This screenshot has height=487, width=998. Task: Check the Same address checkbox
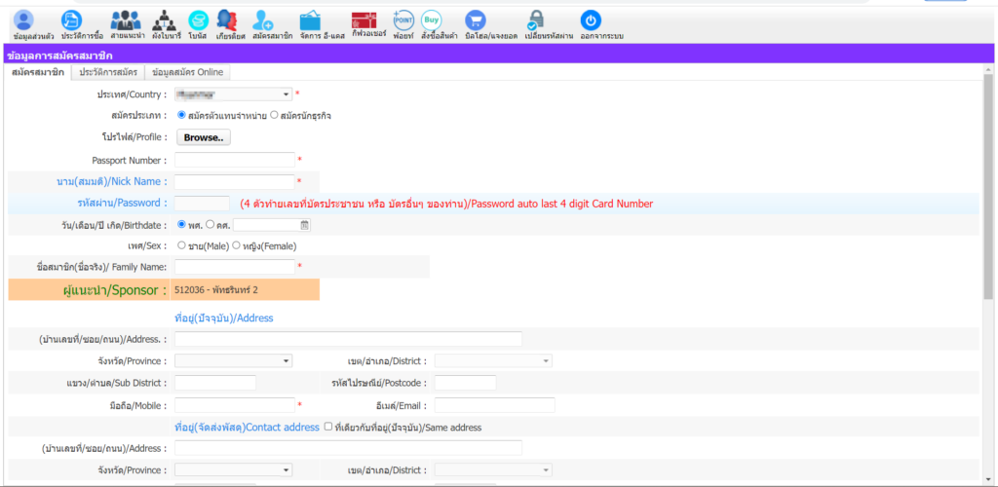(328, 428)
